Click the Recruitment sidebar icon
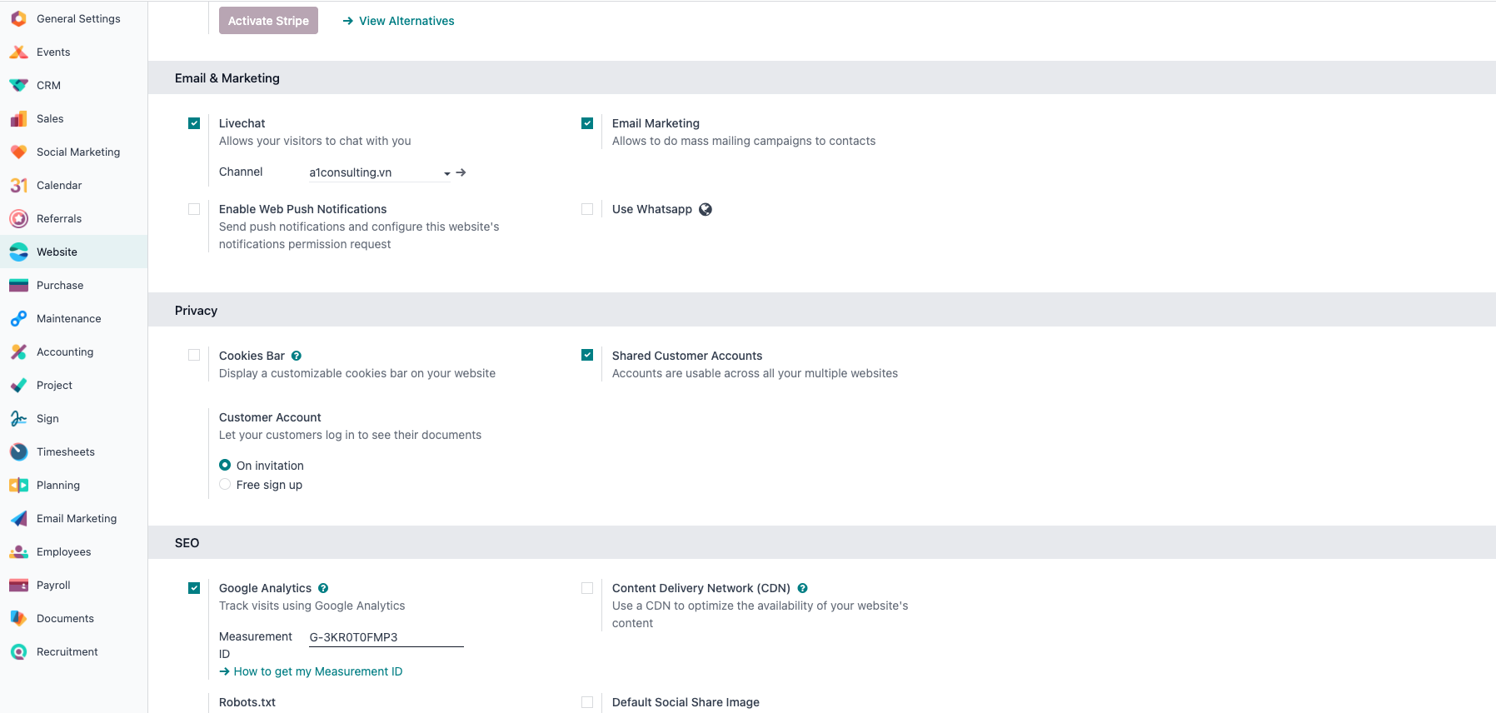The image size is (1496, 713). tap(18, 651)
